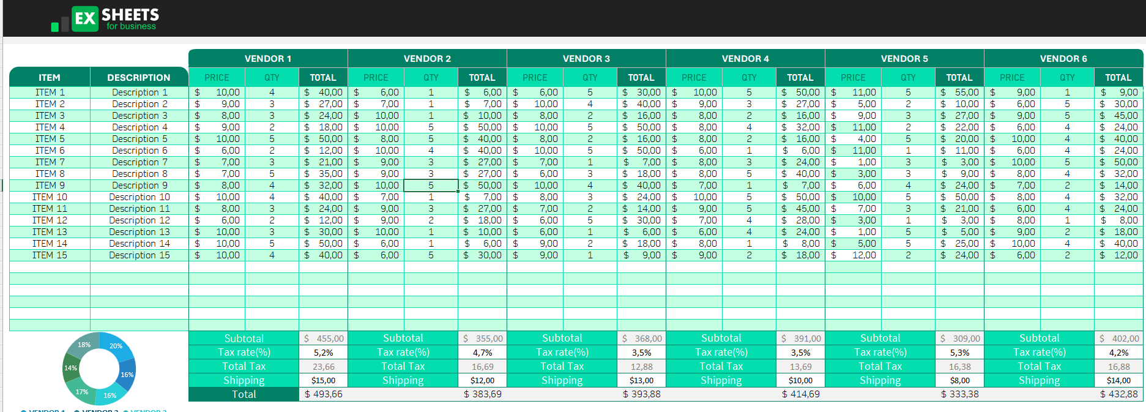Click the grand total $493,66 for Vendor 1

pyautogui.click(x=323, y=394)
